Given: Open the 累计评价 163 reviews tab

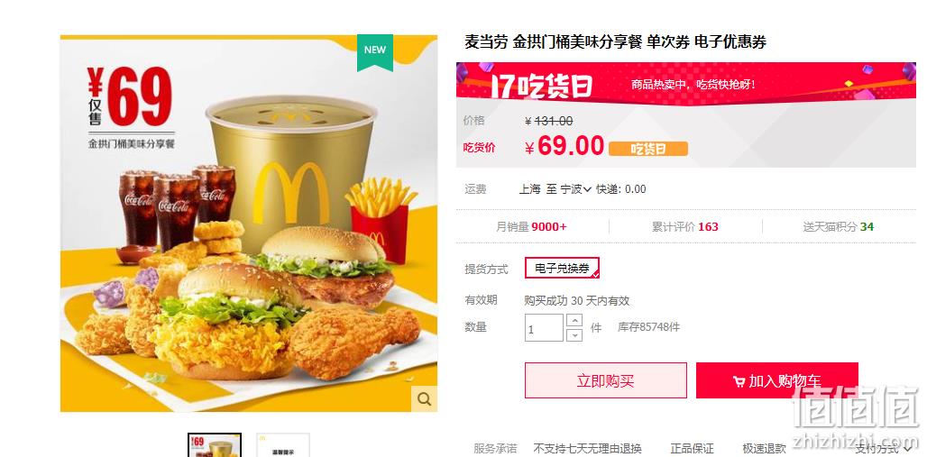Looking at the screenshot, I should [685, 226].
